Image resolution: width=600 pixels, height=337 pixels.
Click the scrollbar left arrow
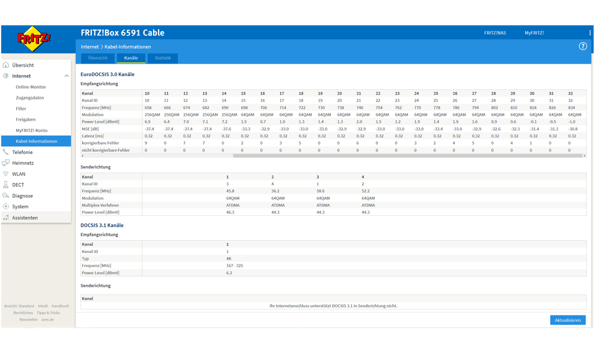[82, 156]
